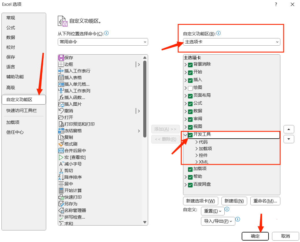Switch to 快速访问工具栏 category

pyautogui.click(x=22, y=111)
